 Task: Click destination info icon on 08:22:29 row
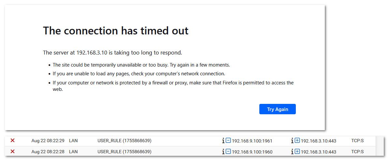(x=292, y=141)
